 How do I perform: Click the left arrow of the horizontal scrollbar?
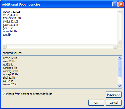[4, 46]
